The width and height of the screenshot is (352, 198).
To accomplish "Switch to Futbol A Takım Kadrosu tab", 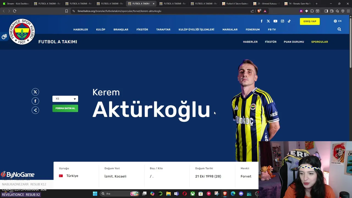I will coord(235,4).
